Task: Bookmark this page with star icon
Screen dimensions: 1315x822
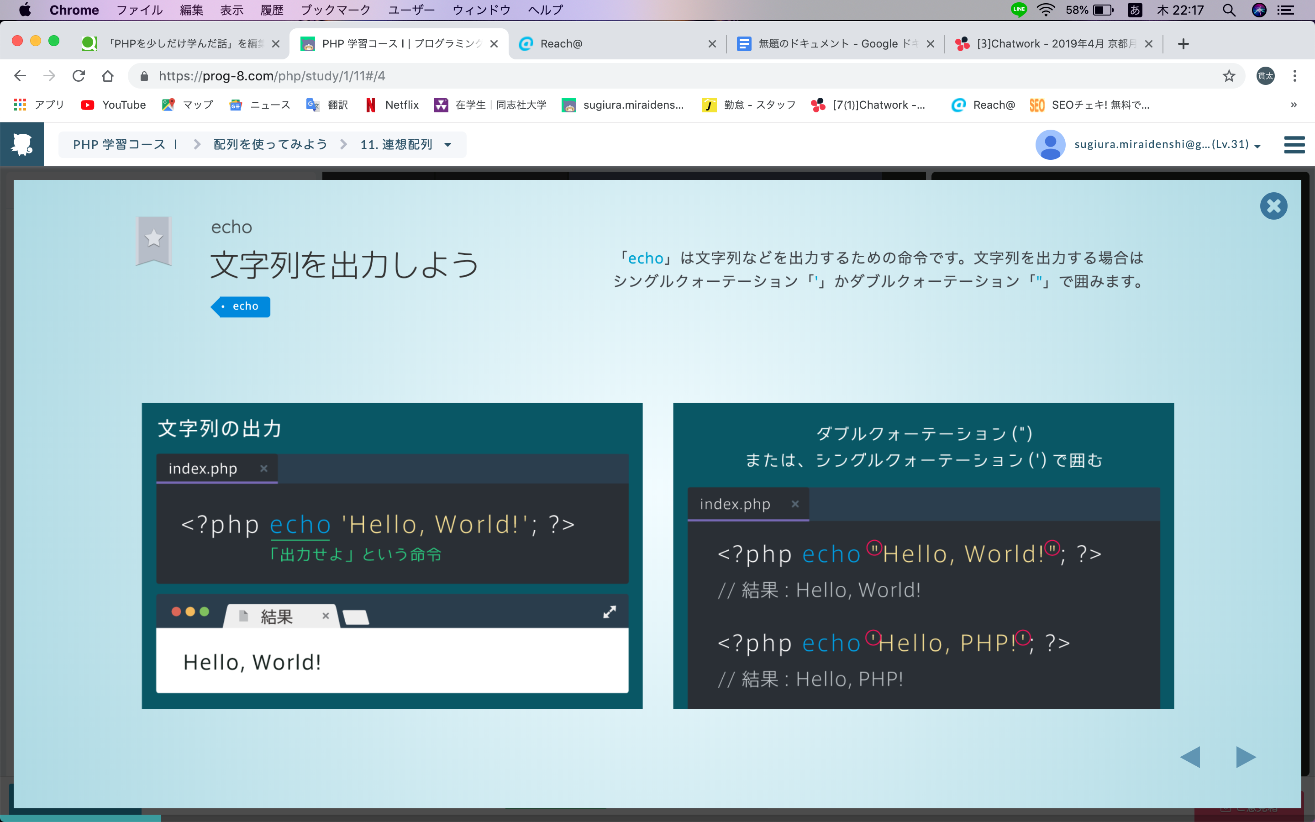Action: (1229, 76)
